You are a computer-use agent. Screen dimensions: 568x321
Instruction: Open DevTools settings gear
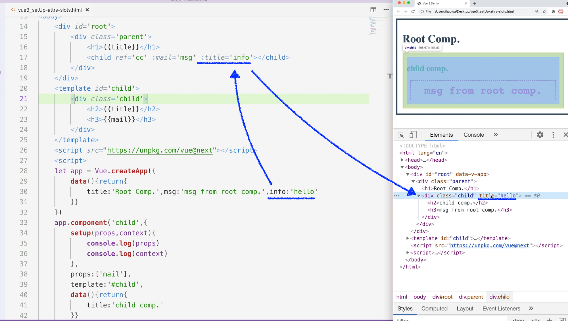point(540,135)
